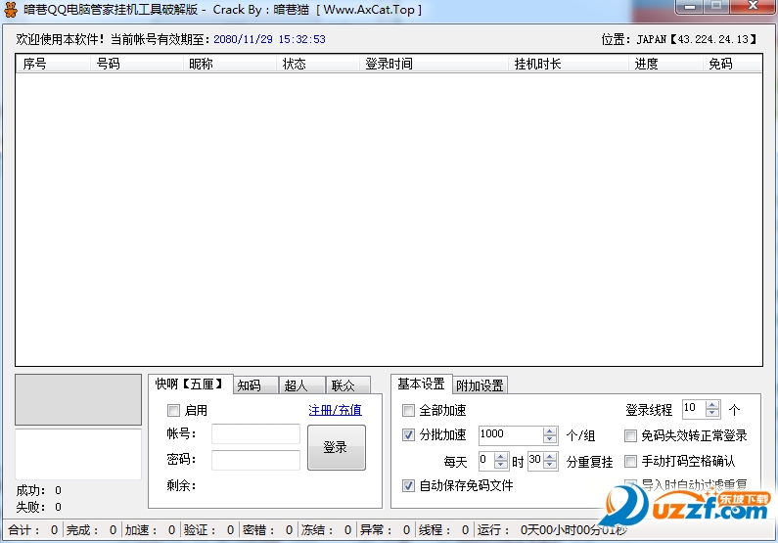
Task: Click the 登录 button
Action: tap(337, 447)
